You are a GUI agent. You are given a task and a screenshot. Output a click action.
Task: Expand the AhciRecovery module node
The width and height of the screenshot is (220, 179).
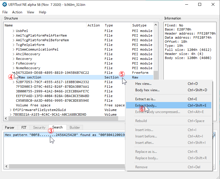tap(14, 54)
